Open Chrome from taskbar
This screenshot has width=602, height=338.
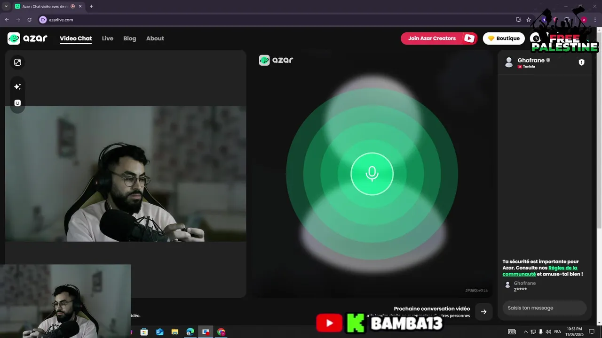pyautogui.click(x=221, y=332)
